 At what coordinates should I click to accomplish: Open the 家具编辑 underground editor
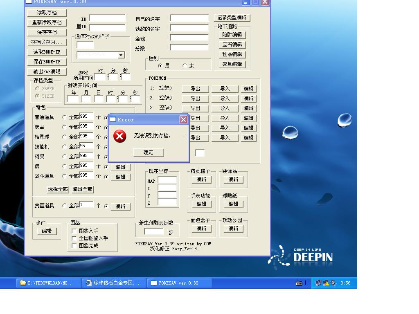pos(232,64)
